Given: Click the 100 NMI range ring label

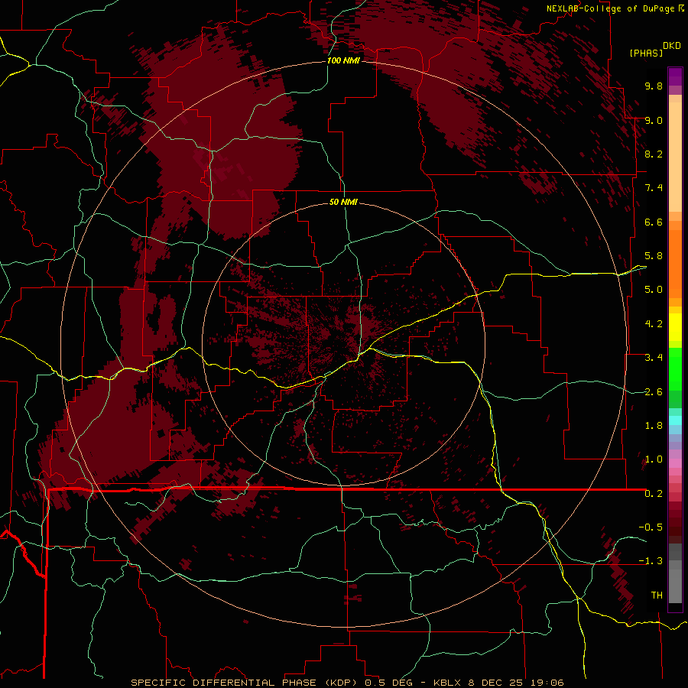Looking at the screenshot, I should tap(343, 60).
